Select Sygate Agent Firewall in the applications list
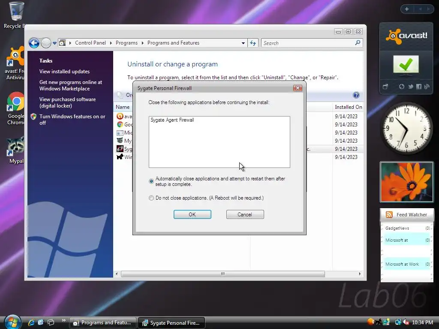This screenshot has width=439, height=329. 172,120
